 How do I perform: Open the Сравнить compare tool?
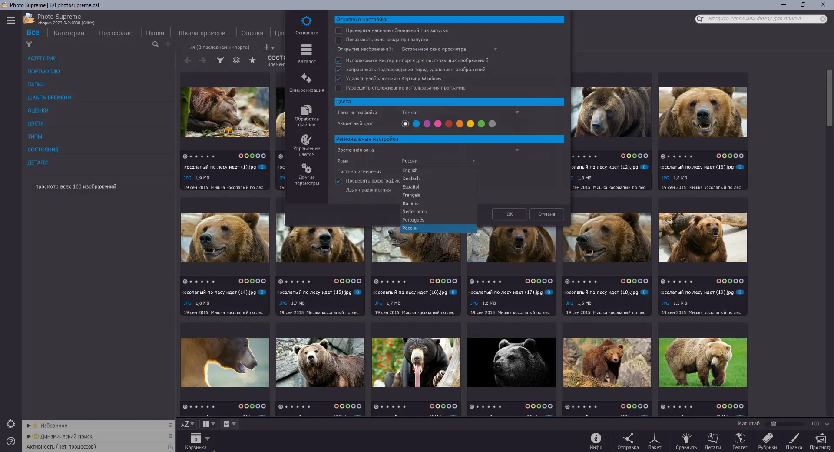[686, 441]
